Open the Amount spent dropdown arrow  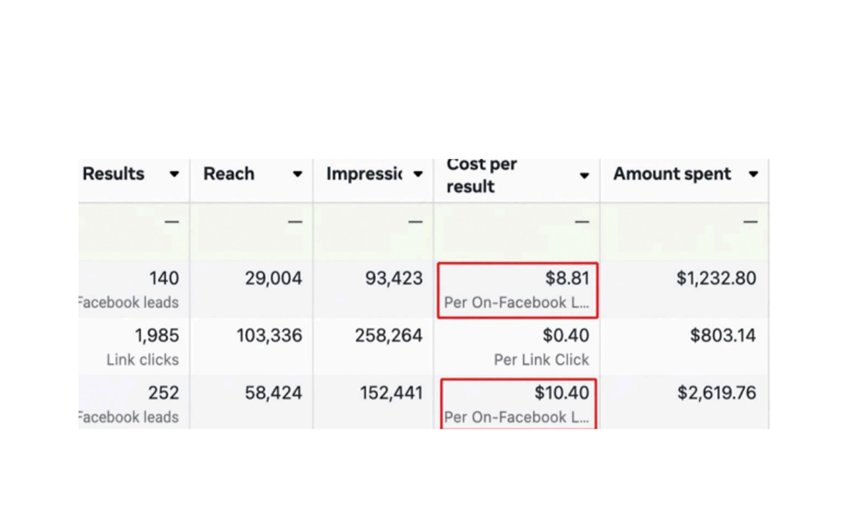tap(753, 174)
